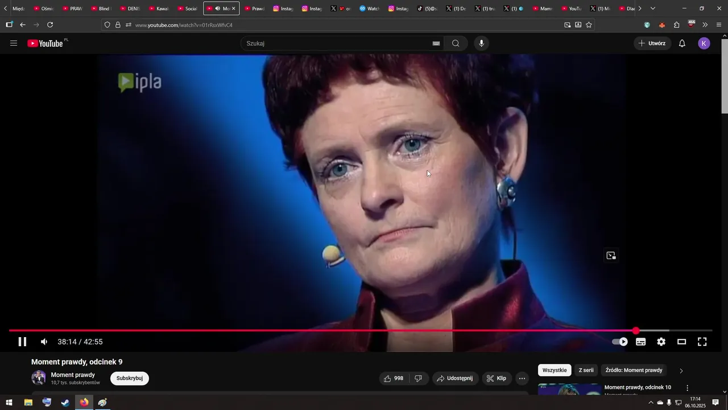728x410 pixels.
Task: Click the Klip clip button
Action: 497,378
